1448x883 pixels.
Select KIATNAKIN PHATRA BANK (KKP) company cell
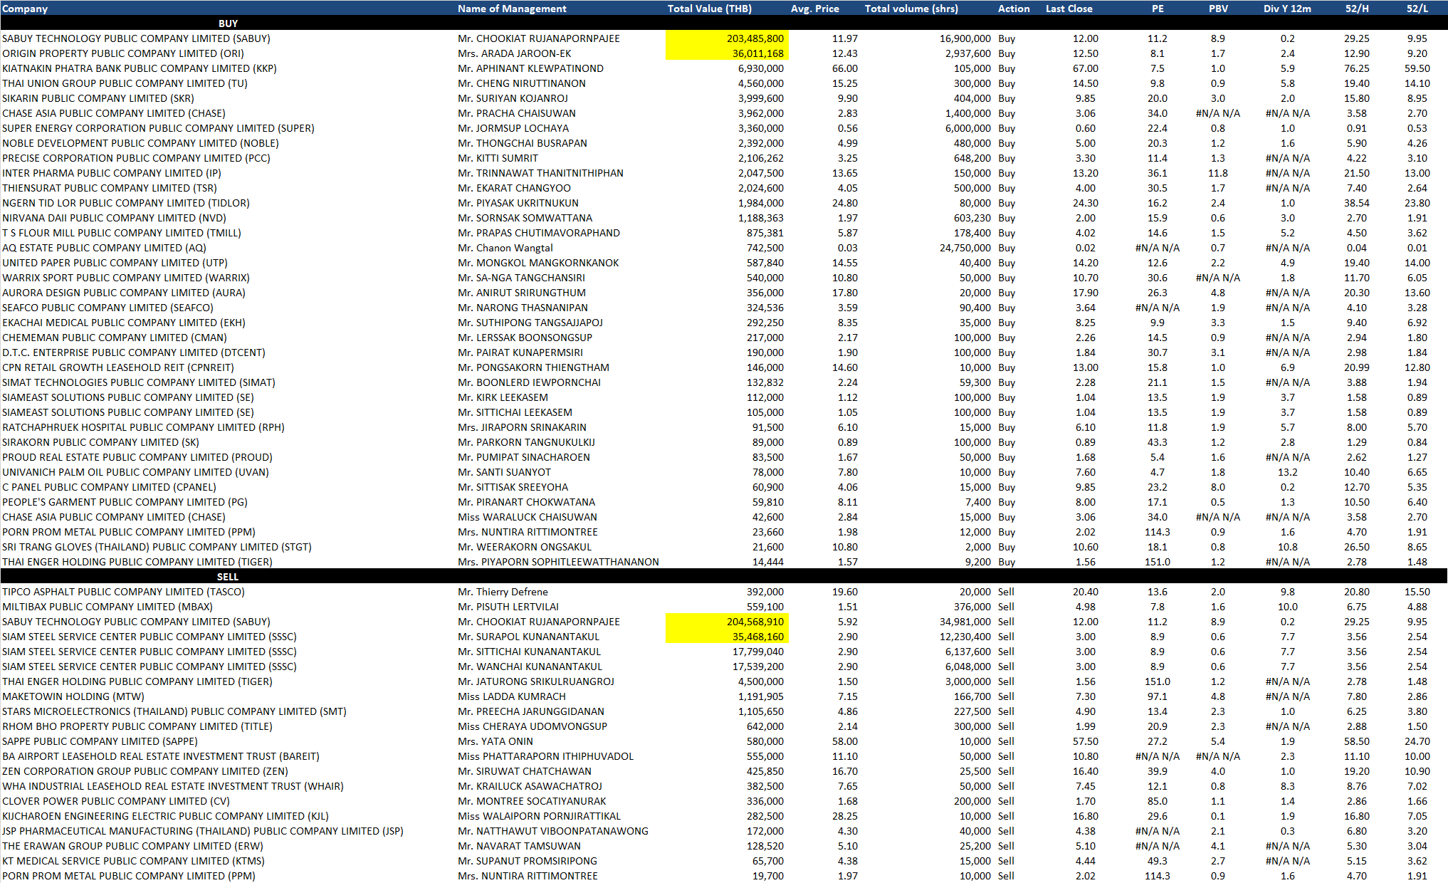click(140, 68)
